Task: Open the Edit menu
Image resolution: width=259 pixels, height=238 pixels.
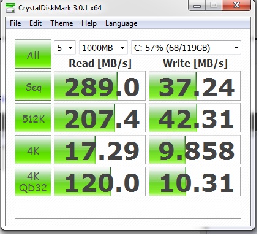Action: click(x=36, y=23)
